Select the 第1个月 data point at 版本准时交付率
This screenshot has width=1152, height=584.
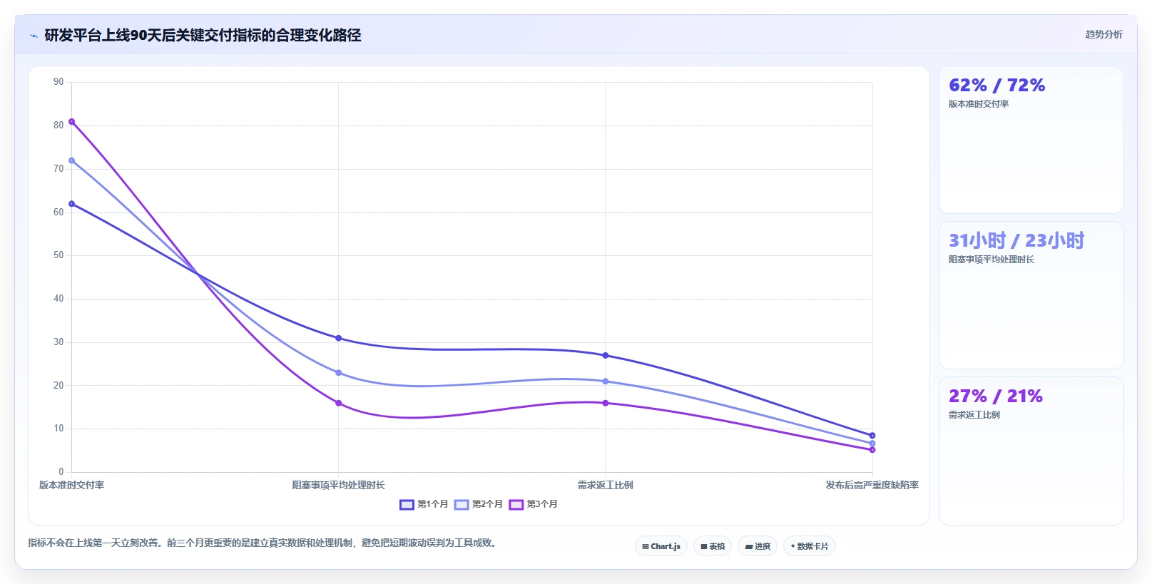pos(71,204)
